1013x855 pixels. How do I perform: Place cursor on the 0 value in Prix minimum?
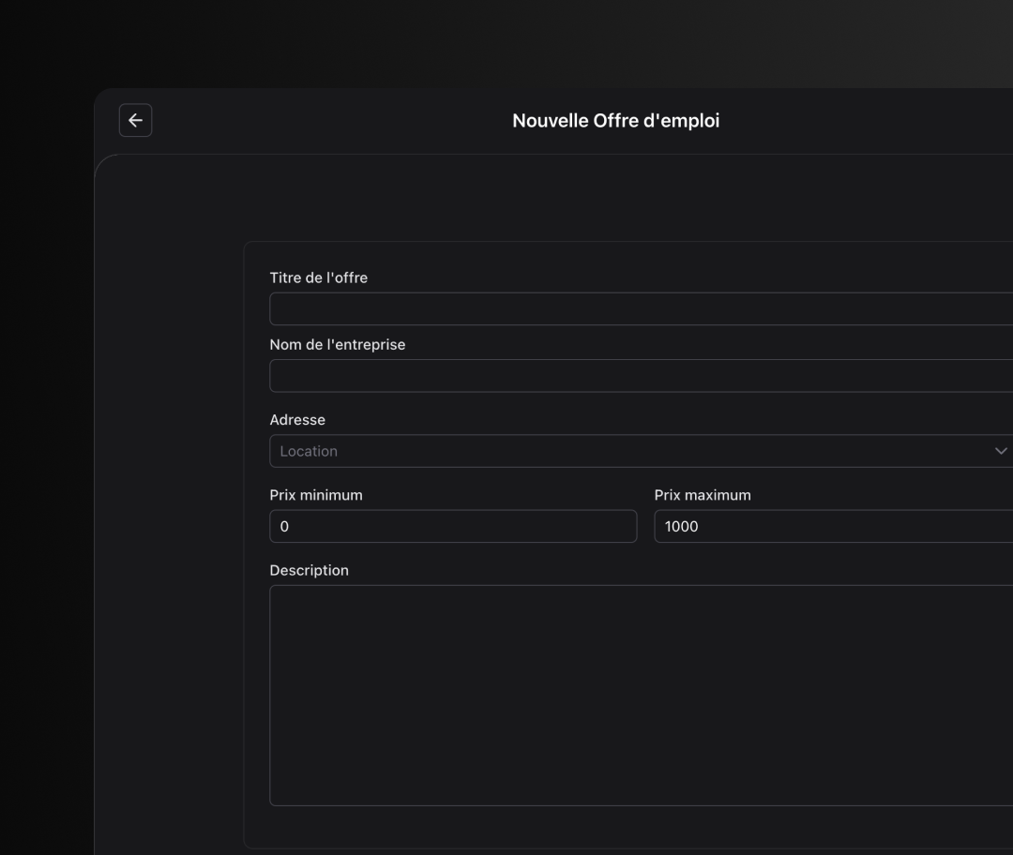[x=284, y=526]
